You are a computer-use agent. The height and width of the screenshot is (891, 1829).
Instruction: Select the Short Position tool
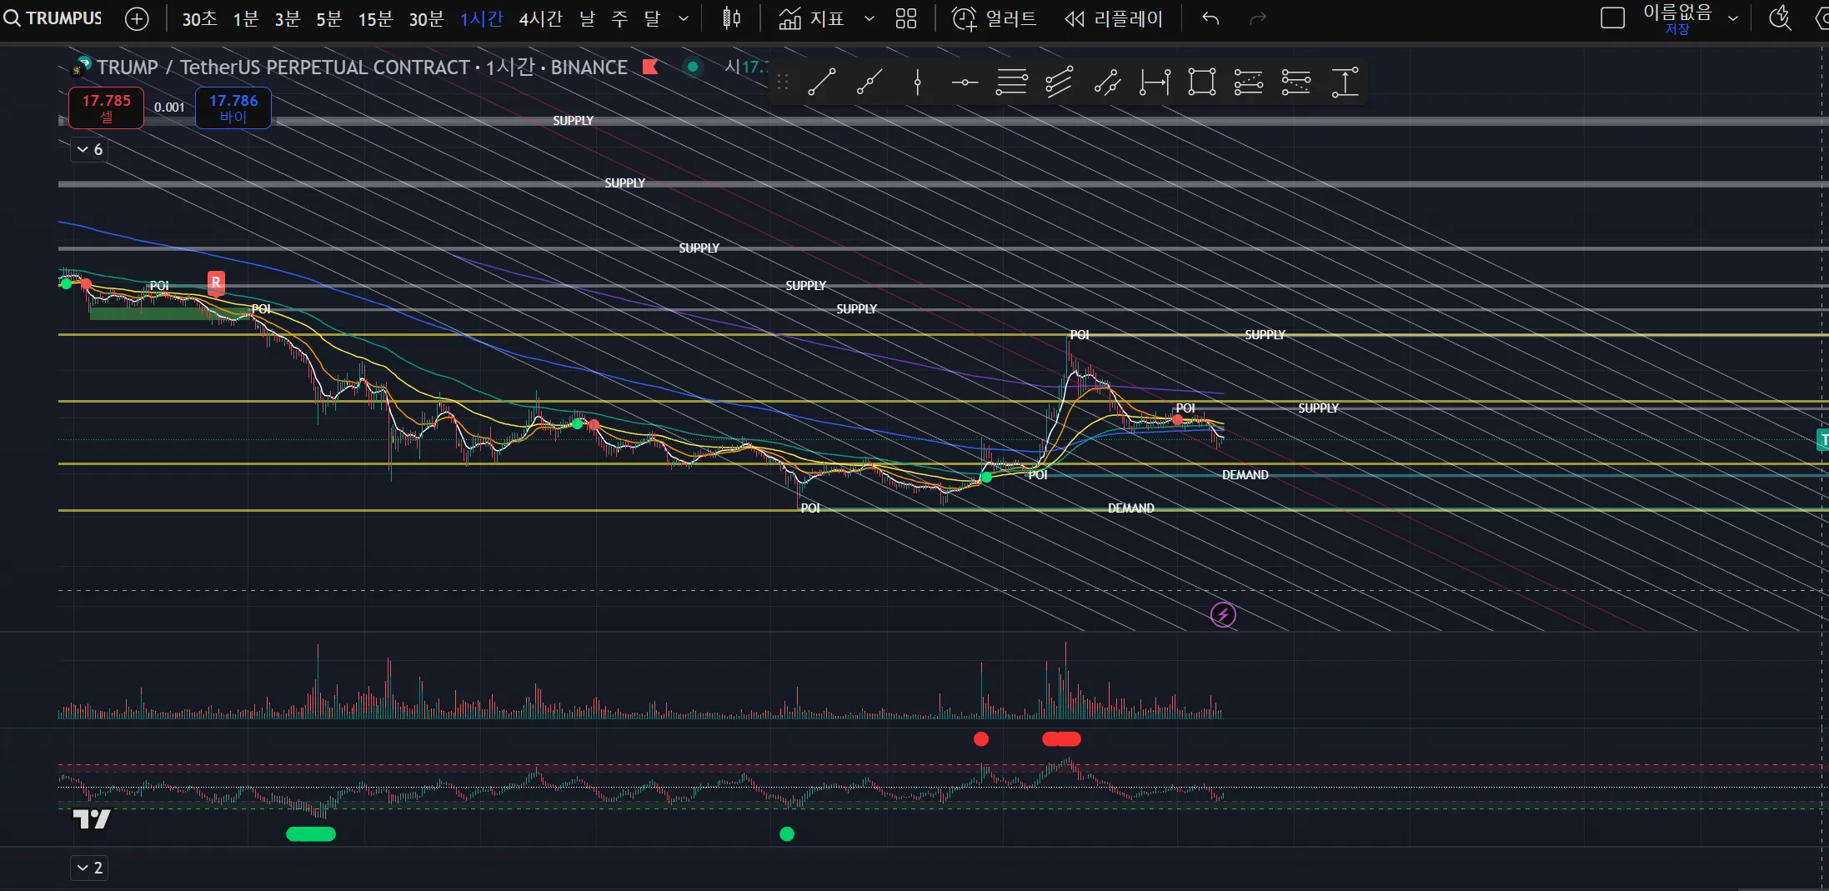(1296, 83)
